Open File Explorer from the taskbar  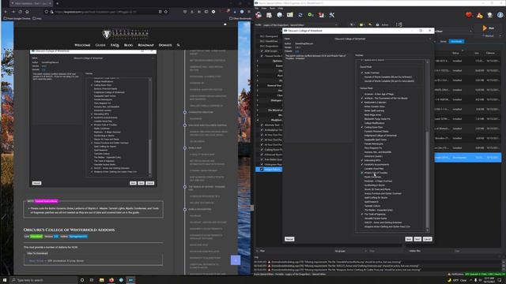(x=102, y=280)
